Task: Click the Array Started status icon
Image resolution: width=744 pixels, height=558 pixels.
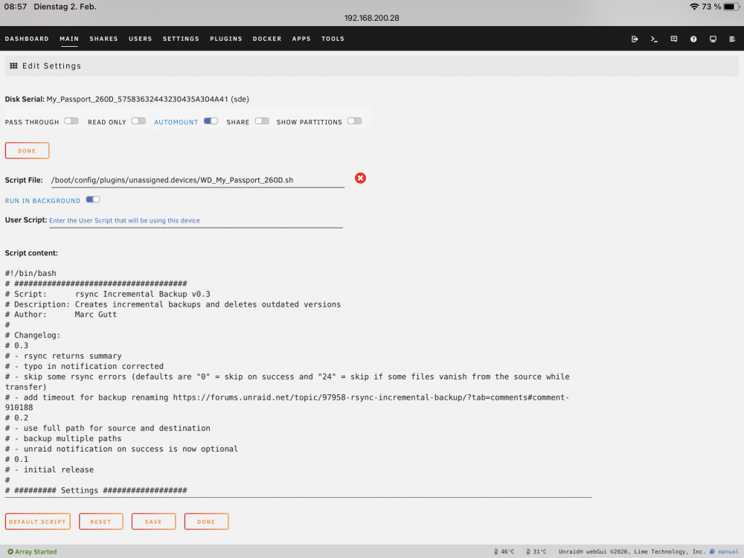Action: 10,551
